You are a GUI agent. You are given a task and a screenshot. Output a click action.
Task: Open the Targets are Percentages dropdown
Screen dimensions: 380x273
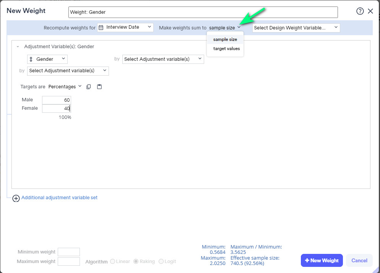click(x=65, y=87)
